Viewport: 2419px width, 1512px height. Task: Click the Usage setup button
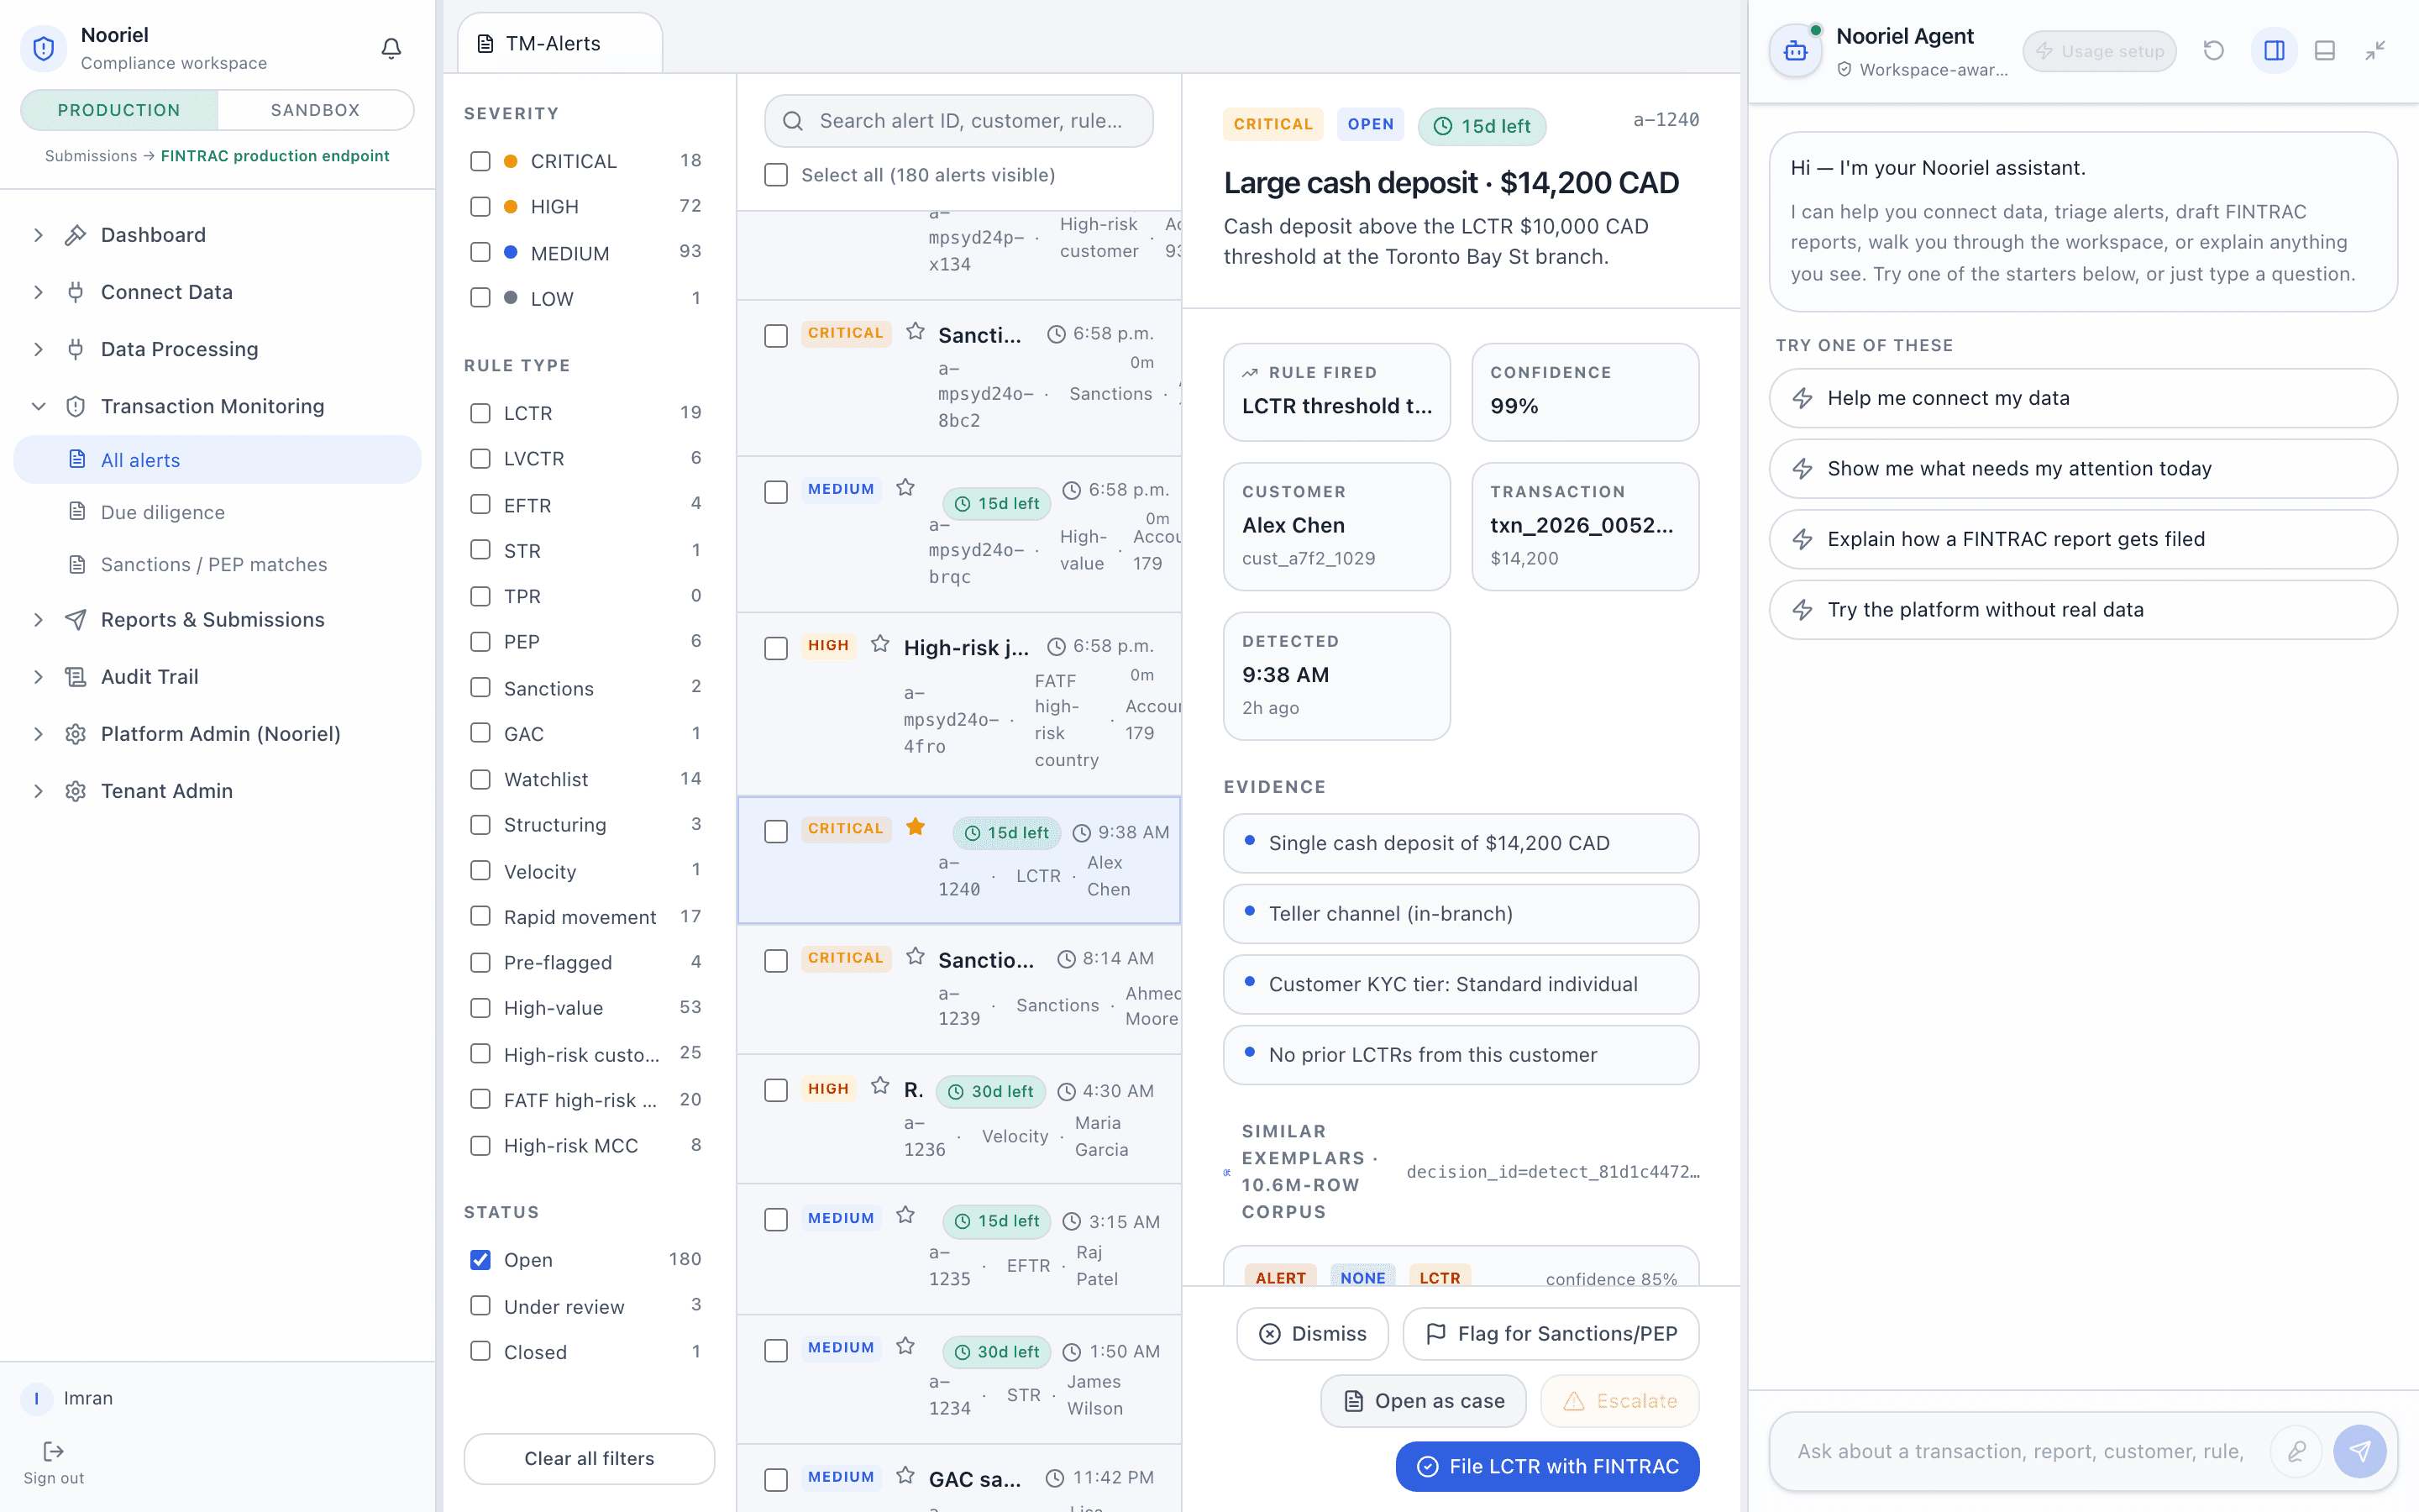(x=2099, y=51)
